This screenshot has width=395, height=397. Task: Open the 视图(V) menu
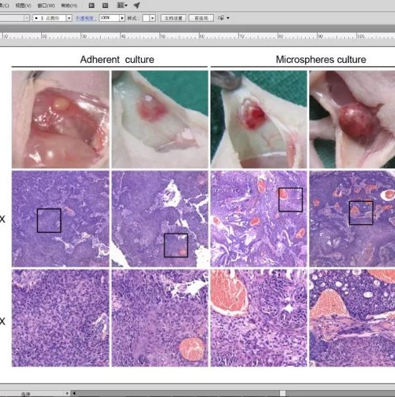pos(23,5)
